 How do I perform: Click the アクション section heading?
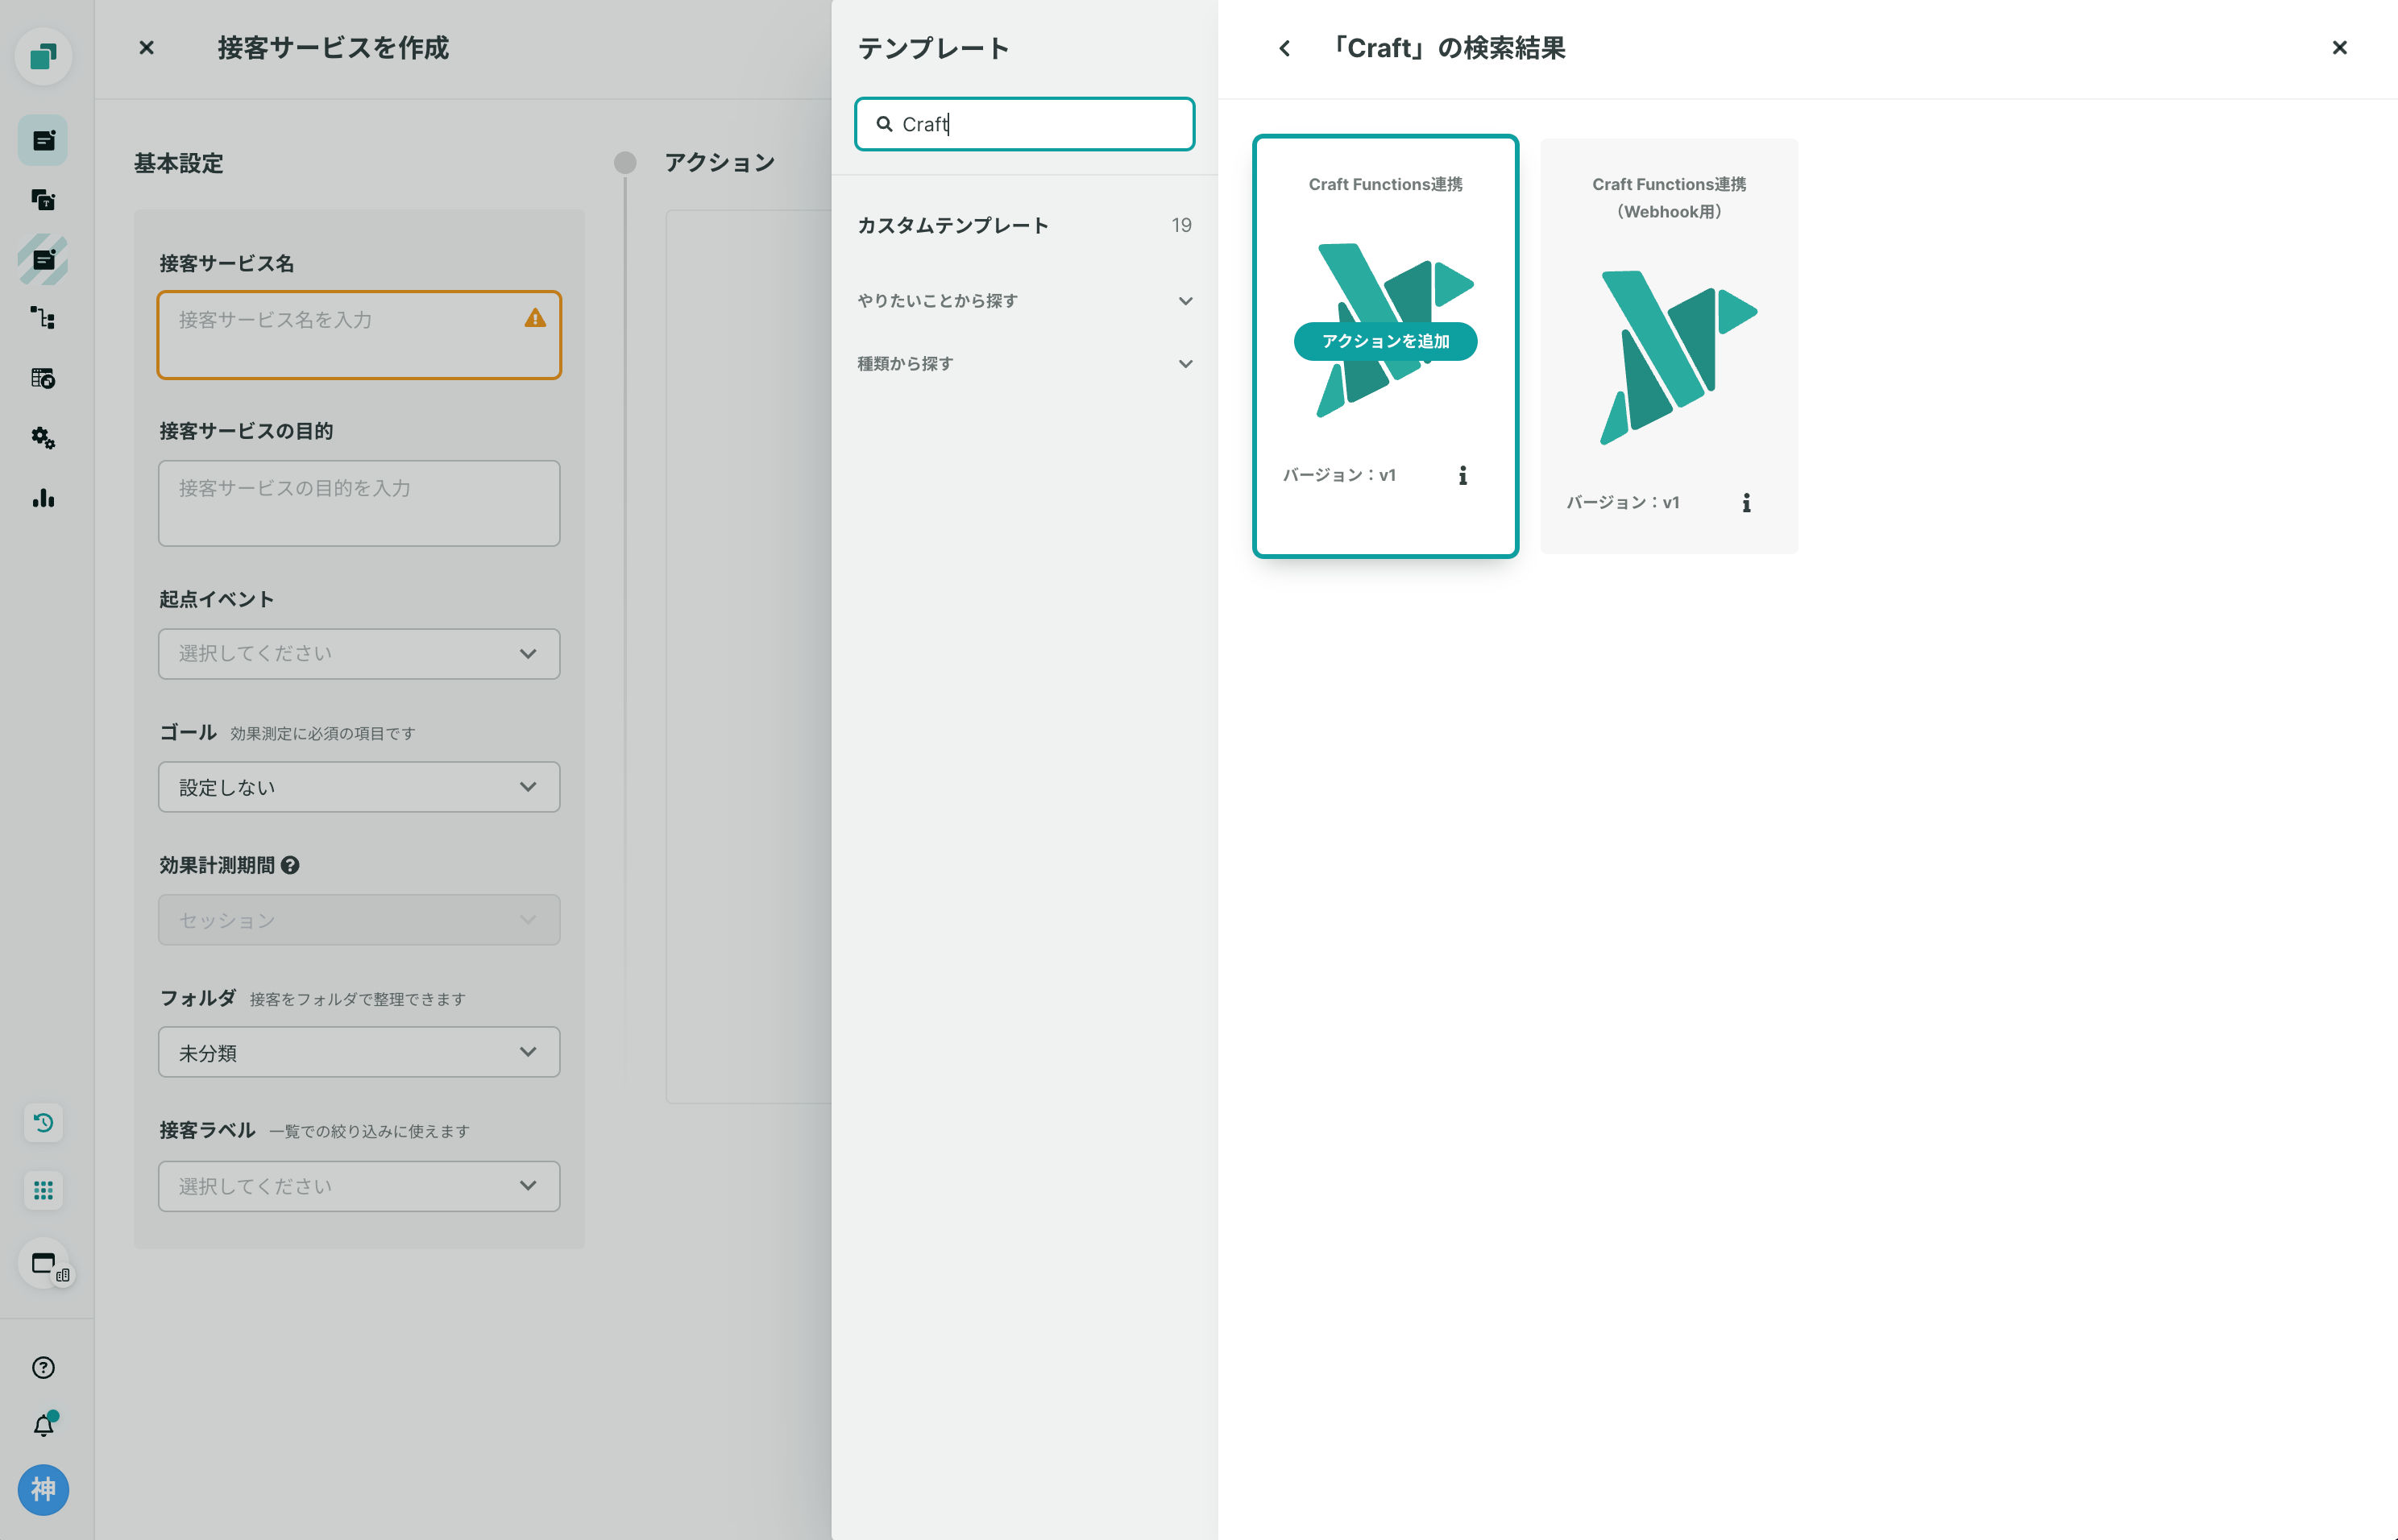[x=720, y=162]
